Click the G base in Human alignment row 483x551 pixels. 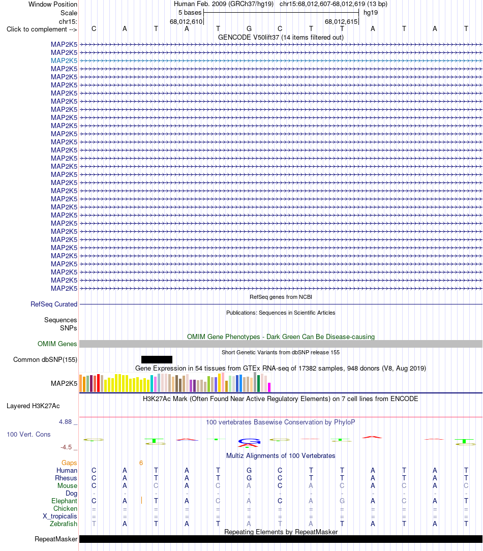coord(249,471)
